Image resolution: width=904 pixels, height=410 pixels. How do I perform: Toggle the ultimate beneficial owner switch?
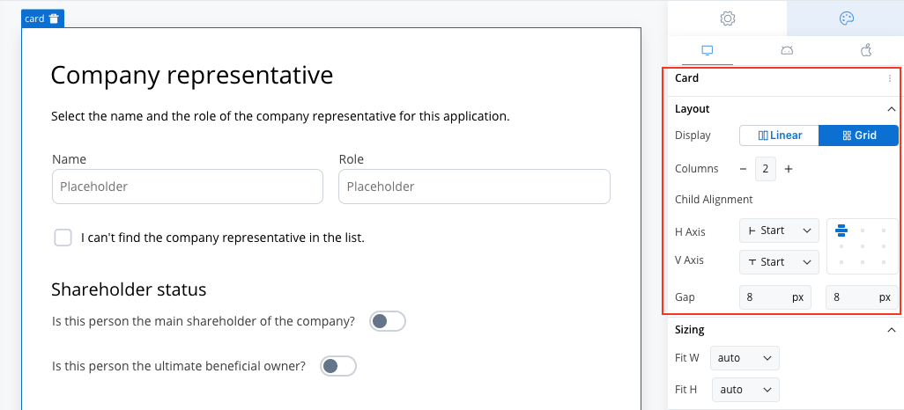click(338, 366)
